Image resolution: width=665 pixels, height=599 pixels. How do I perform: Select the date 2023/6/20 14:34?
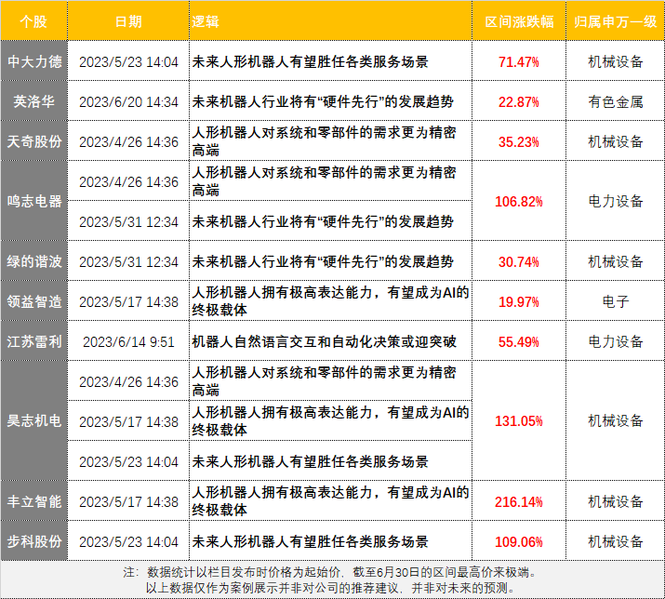click(x=128, y=101)
